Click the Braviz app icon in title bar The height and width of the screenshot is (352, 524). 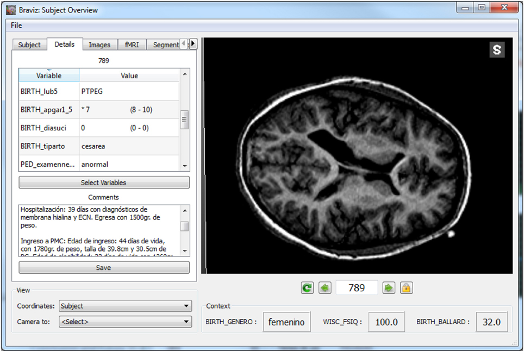coord(11,10)
